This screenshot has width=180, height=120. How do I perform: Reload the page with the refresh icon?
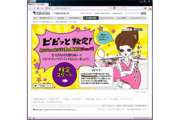point(38,8)
